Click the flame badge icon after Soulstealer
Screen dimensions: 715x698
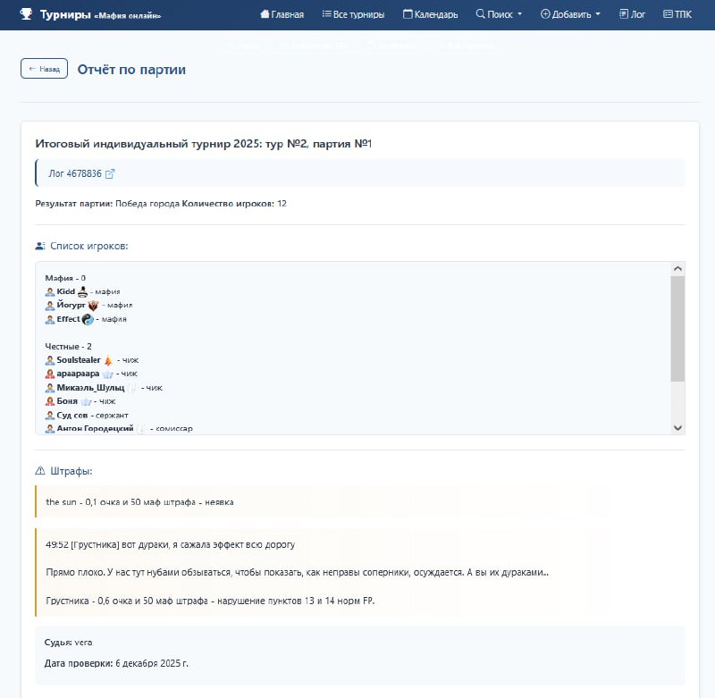(x=108, y=360)
